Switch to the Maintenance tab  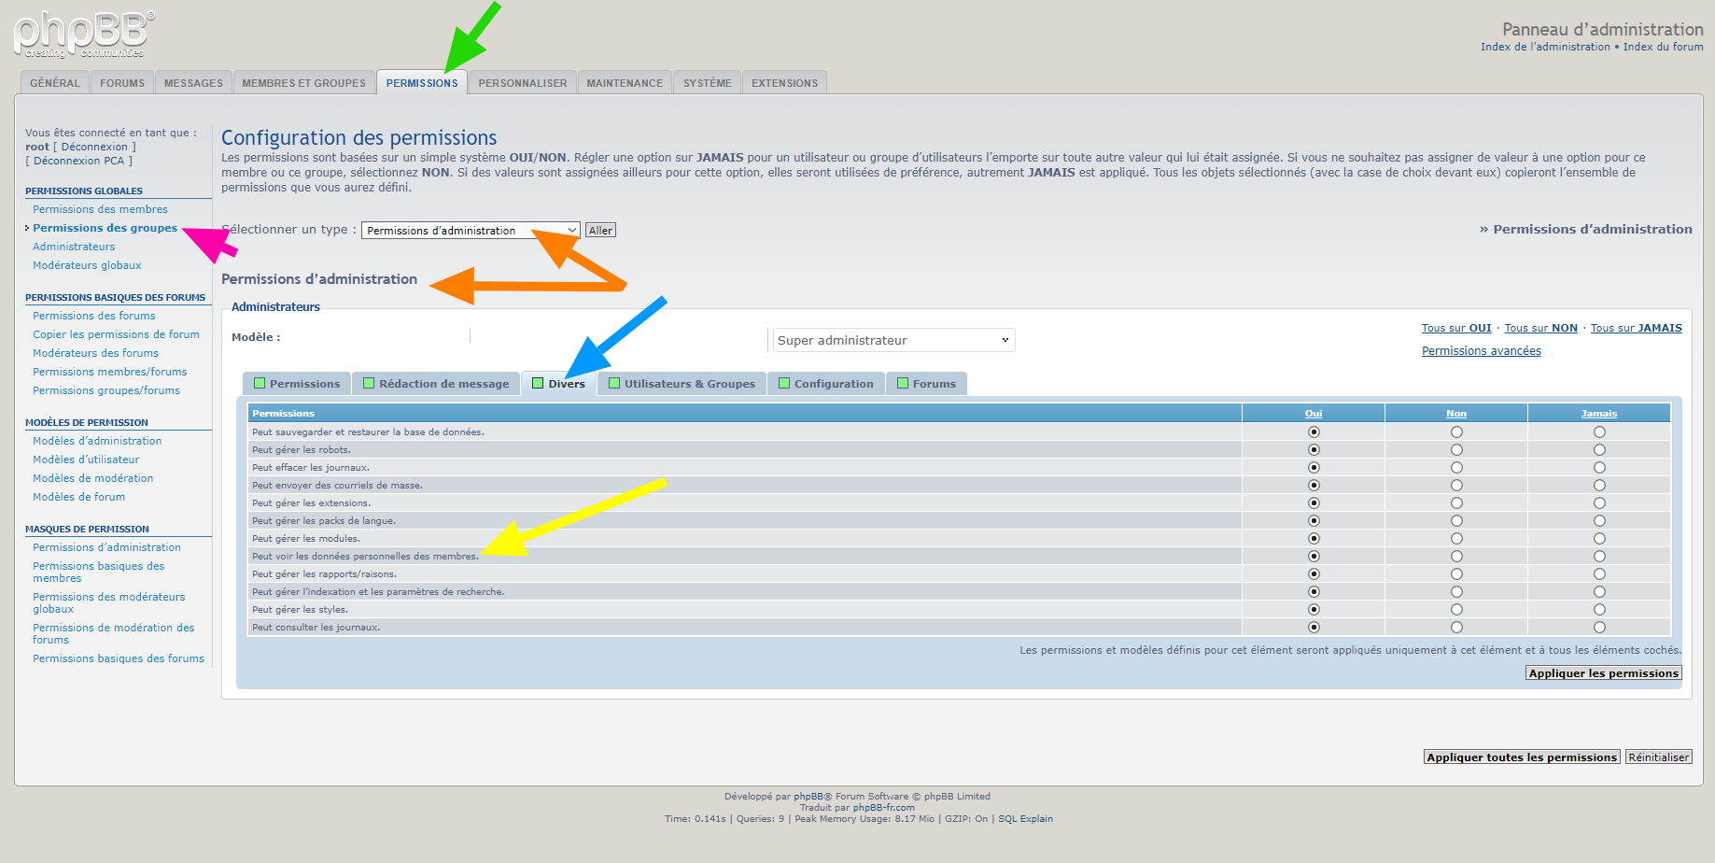point(625,83)
